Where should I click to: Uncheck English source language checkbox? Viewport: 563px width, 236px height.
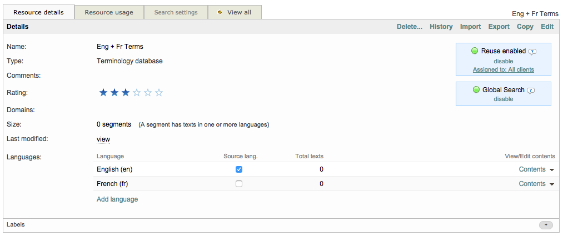[x=239, y=169]
